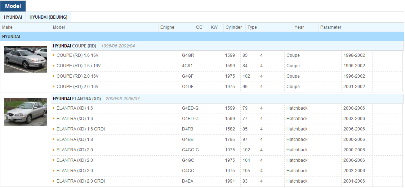Click the Year column header
The width and height of the screenshot is (405, 188).
299,27
